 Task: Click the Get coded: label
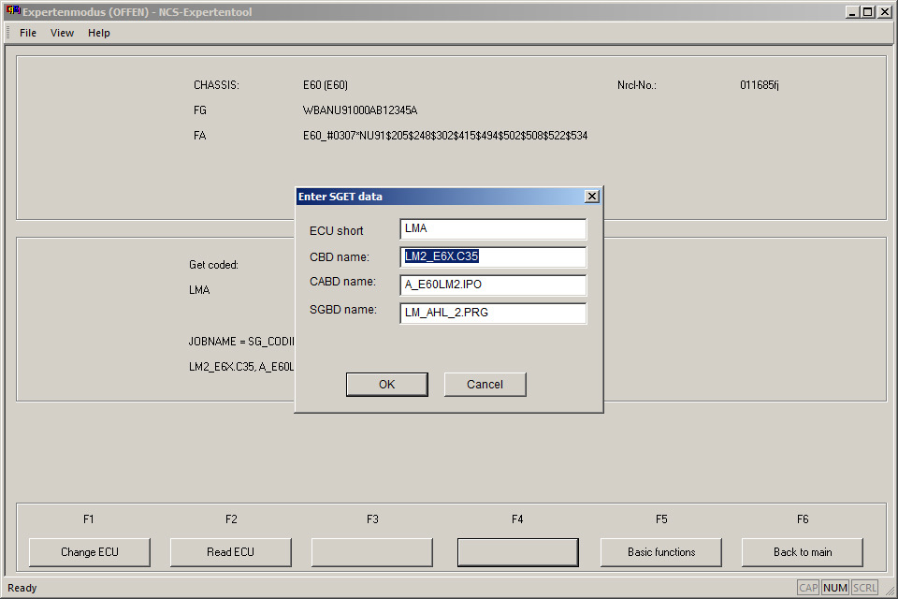213,265
